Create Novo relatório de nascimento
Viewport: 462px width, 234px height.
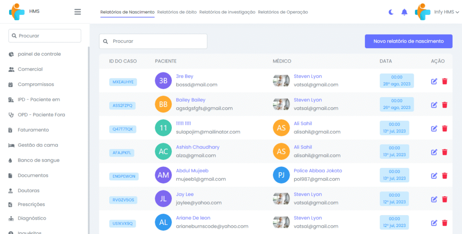409,41
